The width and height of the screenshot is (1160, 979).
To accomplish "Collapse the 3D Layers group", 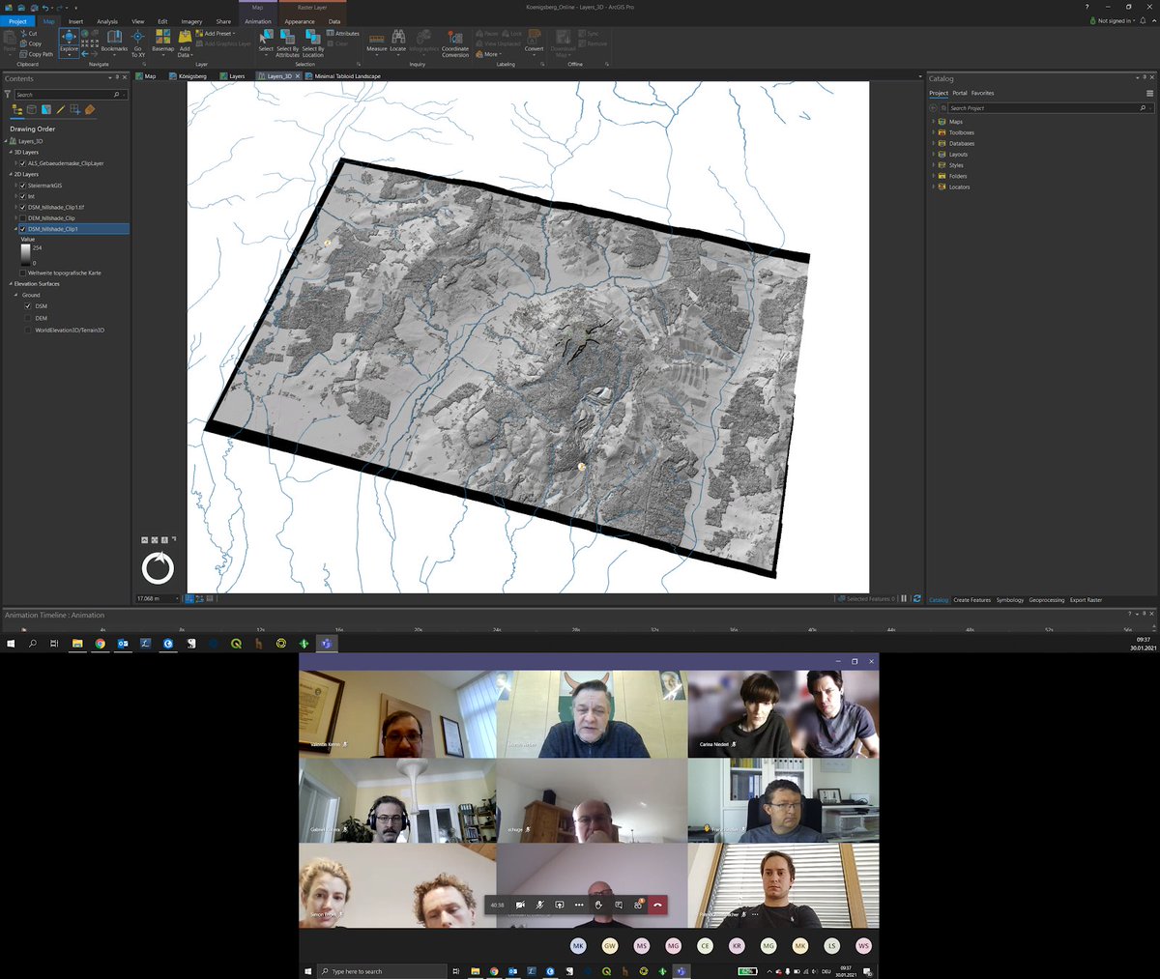I will 11,152.
